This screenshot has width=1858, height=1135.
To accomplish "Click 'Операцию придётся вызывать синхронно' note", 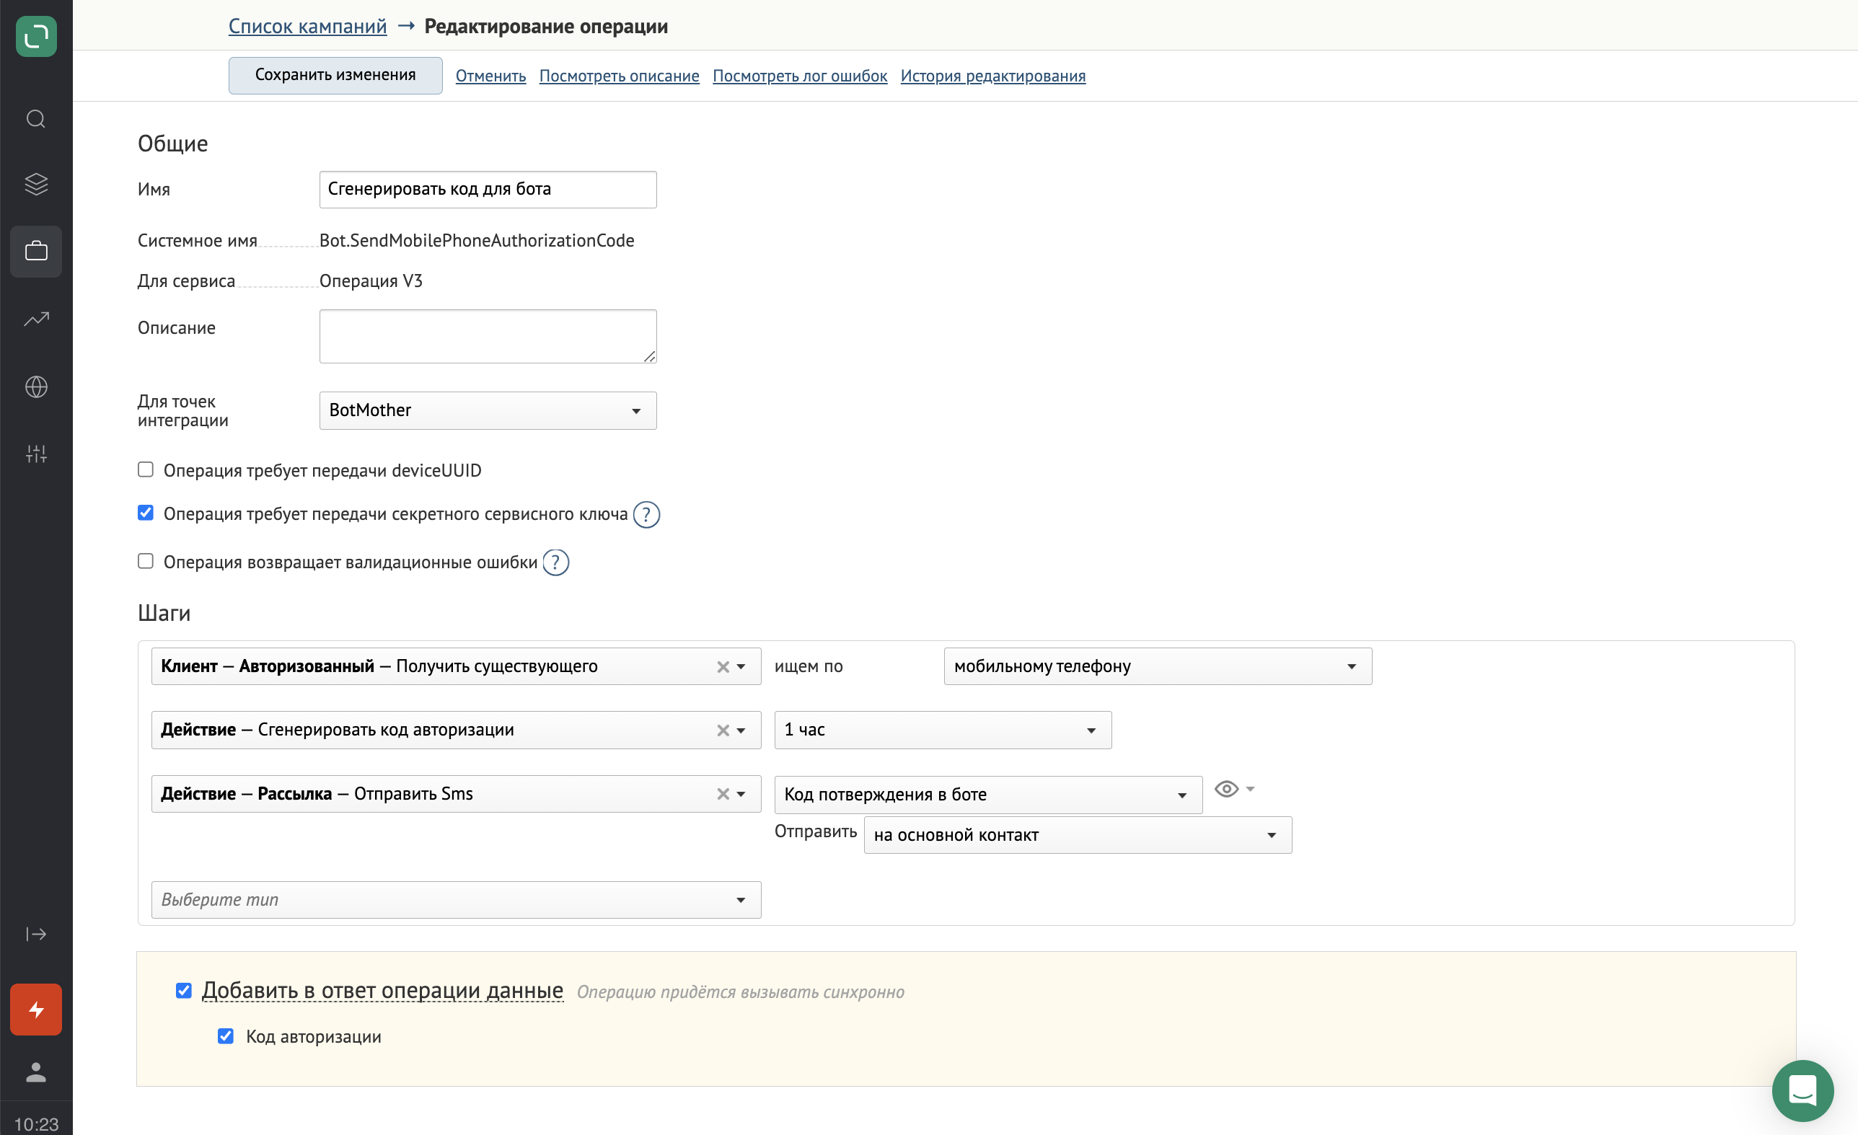I will [x=741, y=992].
